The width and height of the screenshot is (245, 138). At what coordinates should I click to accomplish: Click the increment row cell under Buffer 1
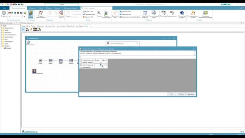(98, 67)
